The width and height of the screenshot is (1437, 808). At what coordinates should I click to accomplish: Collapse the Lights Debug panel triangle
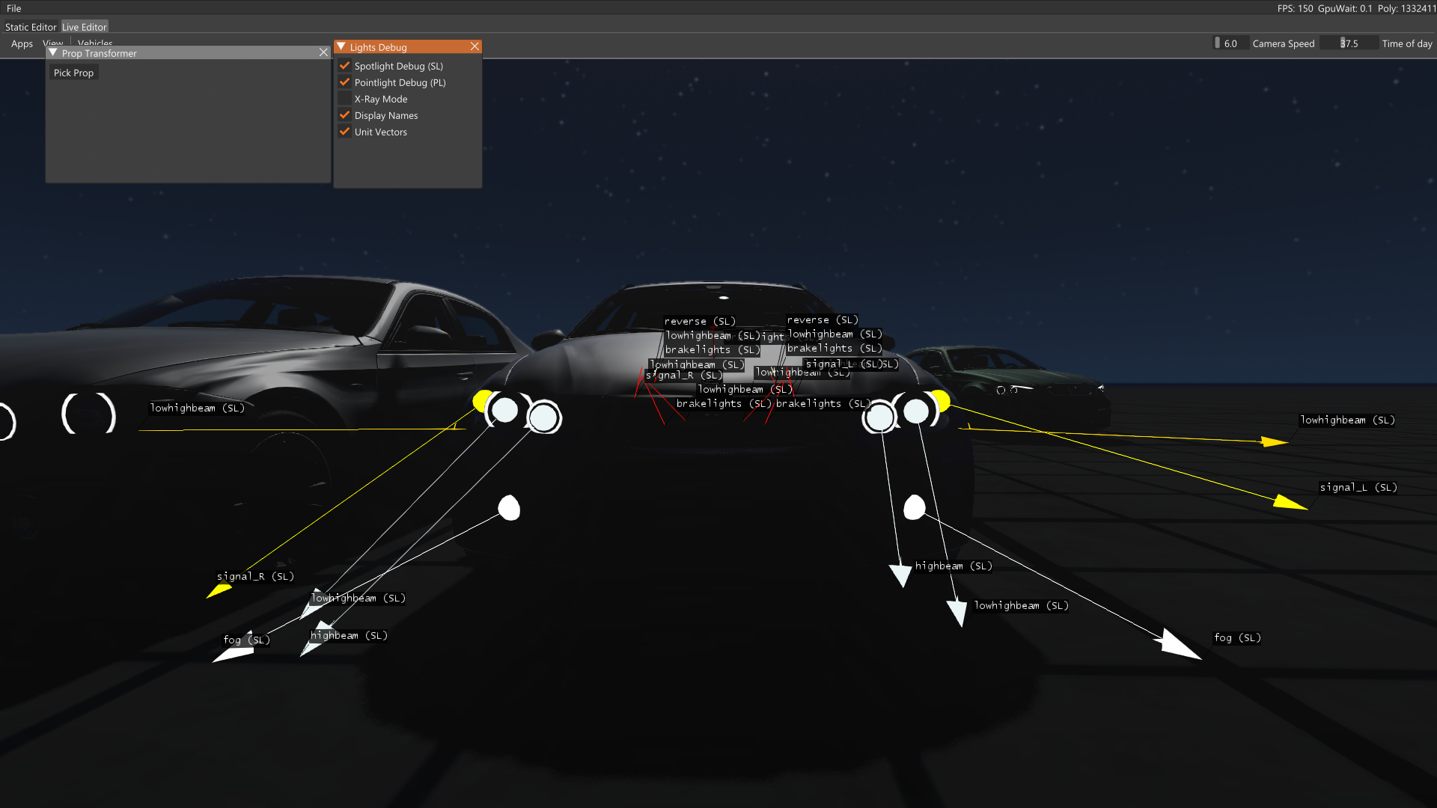341,47
